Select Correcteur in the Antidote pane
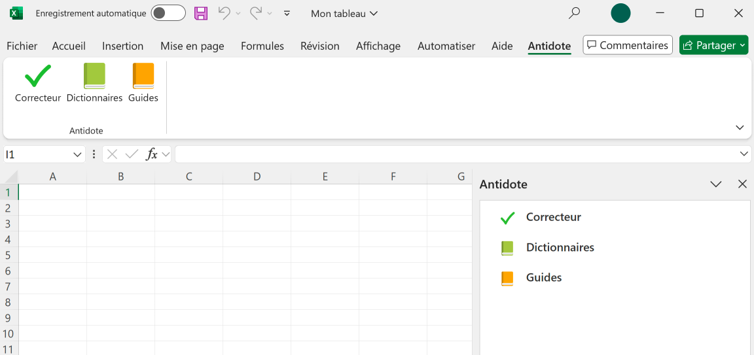754x355 pixels. [x=553, y=217]
